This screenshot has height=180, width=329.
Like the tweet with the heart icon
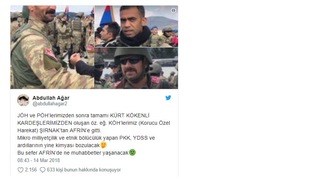(x=20, y=170)
